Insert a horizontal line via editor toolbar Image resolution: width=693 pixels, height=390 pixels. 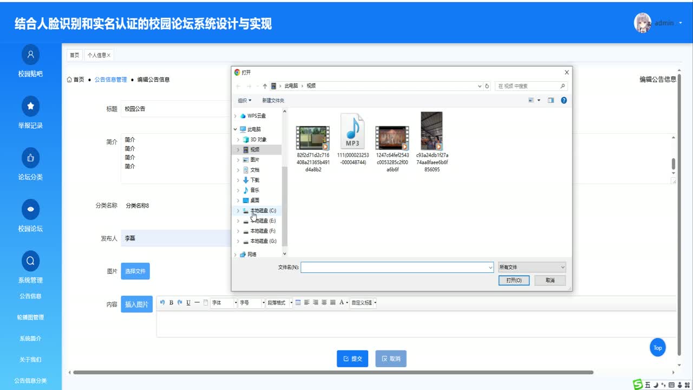coord(197,303)
